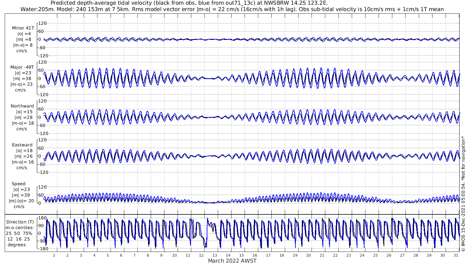Click the '|o| =15' value

click(24, 112)
